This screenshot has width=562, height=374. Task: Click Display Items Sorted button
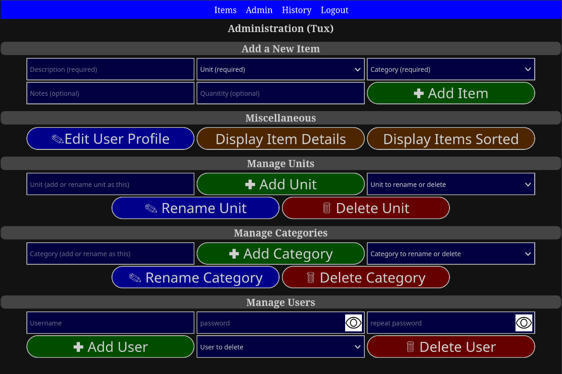451,139
